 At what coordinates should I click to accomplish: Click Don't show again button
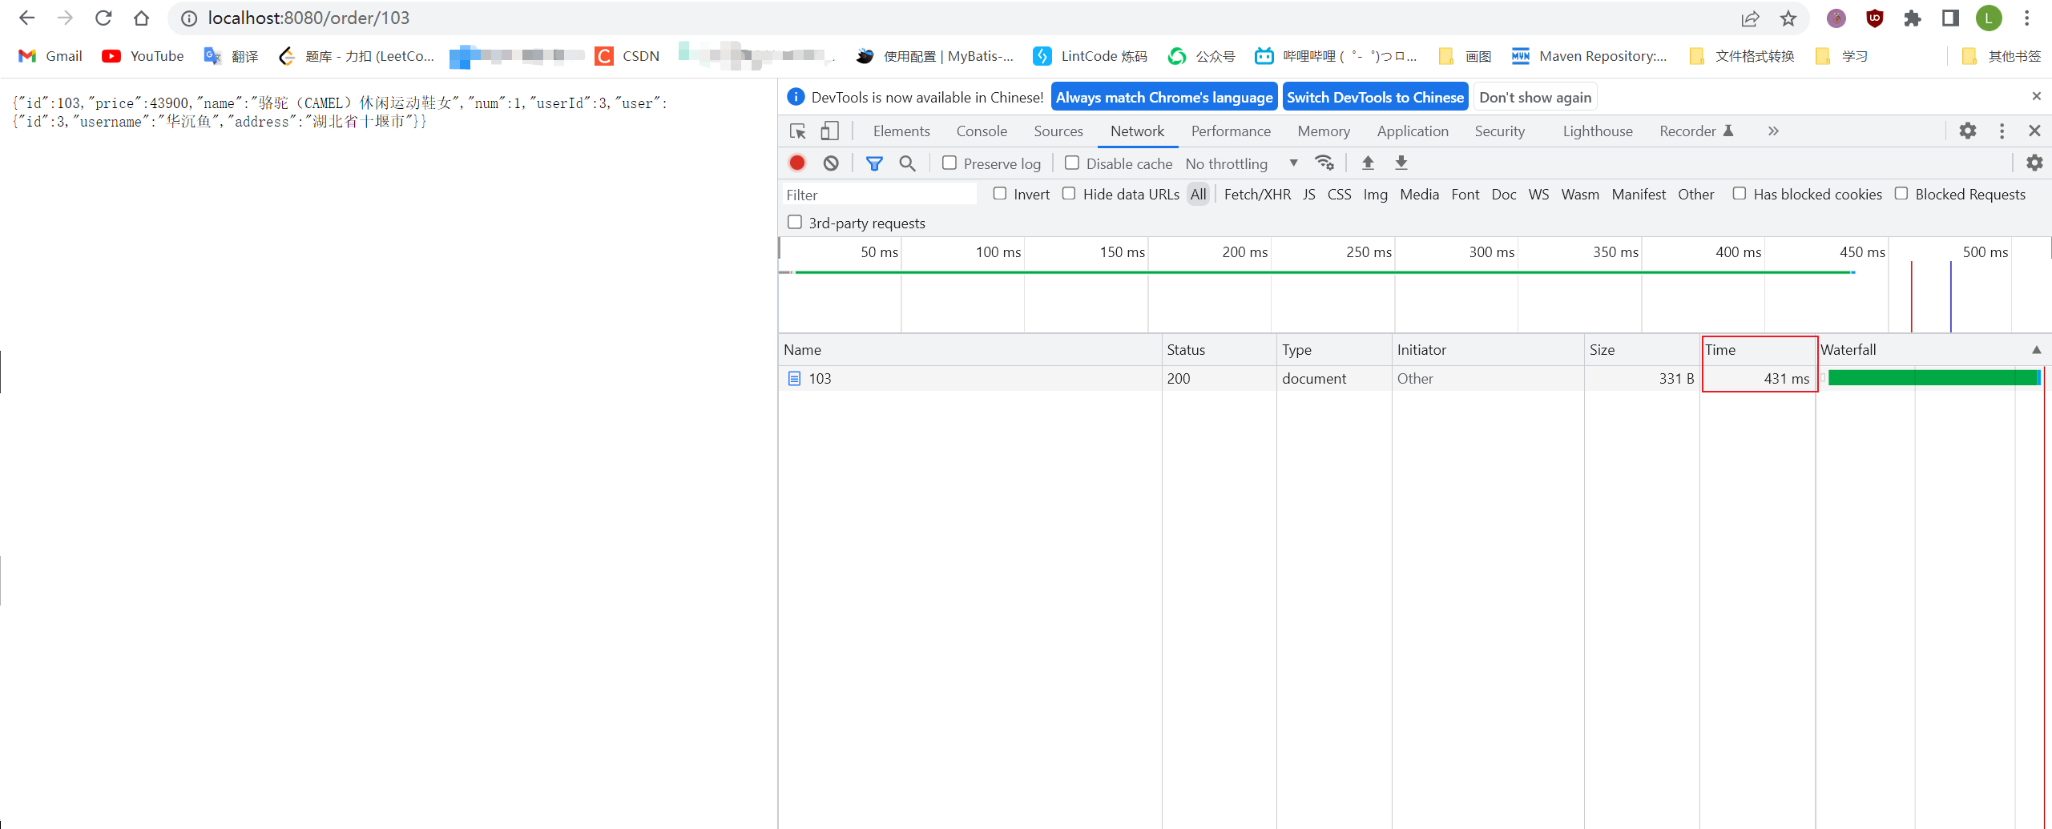tap(1535, 97)
